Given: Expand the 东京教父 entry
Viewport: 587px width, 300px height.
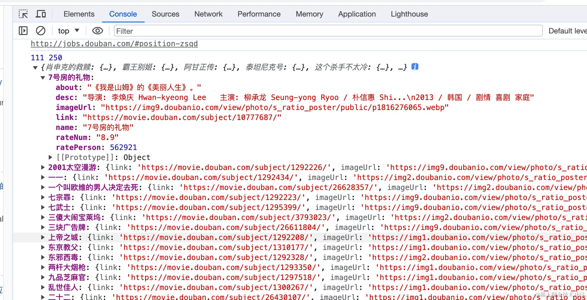Looking at the screenshot, I should point(43,247).
